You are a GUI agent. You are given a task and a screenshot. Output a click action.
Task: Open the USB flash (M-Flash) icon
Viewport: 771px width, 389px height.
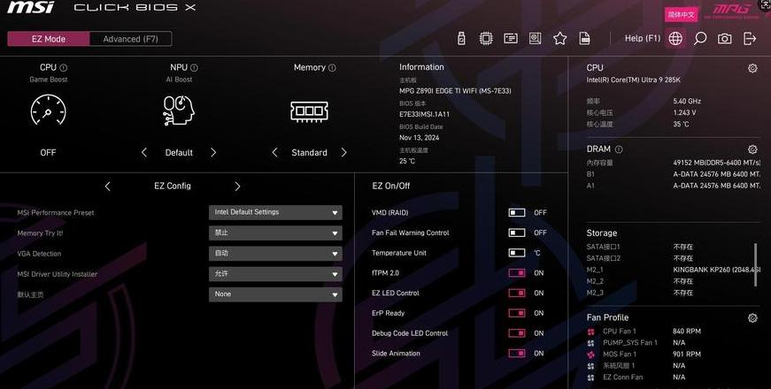pyautogui.click(x=461, y=38)
